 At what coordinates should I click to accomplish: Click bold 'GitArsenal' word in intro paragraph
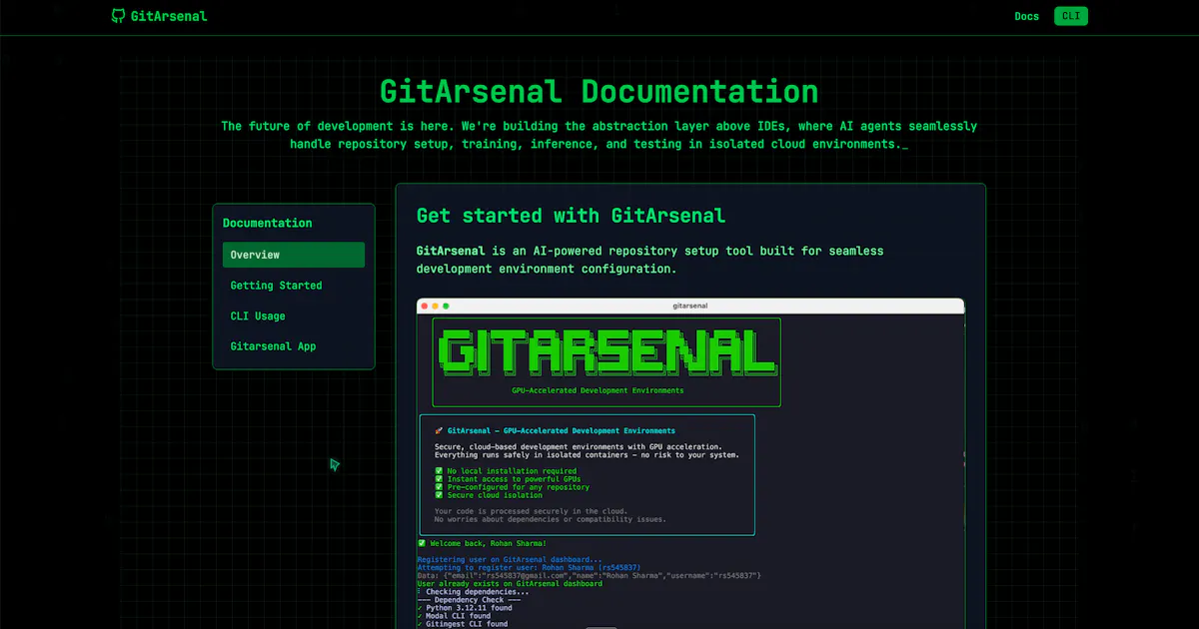[x=451, y=251]
